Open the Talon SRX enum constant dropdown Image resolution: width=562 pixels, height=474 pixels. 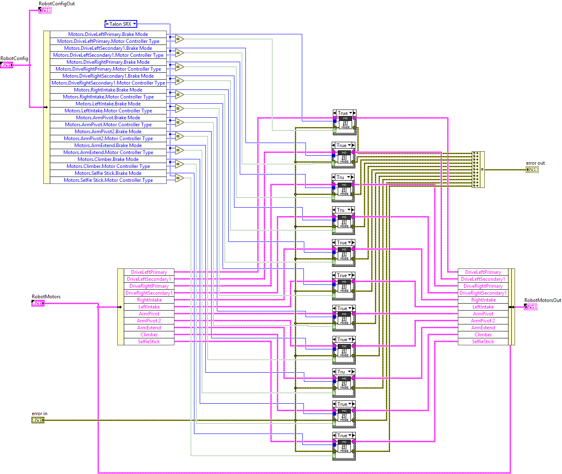click(134, 24)
